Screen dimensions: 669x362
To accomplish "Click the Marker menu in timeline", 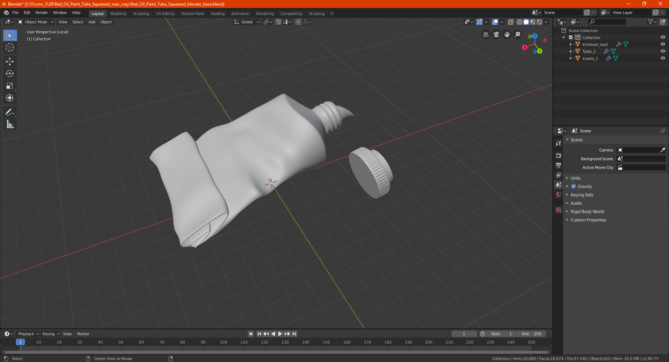I will click(x=83, y=334).
